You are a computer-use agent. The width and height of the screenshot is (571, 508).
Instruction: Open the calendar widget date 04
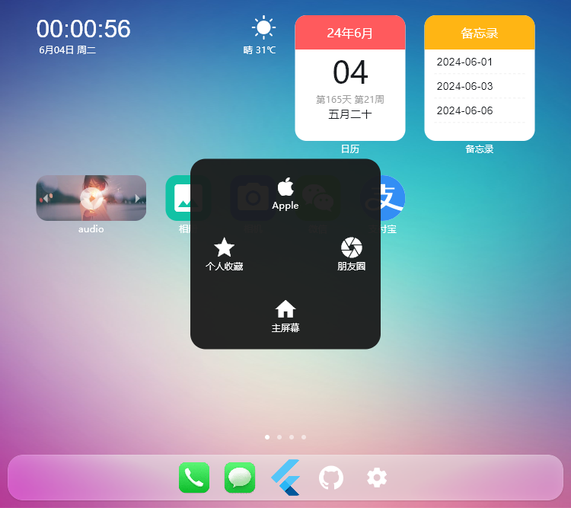[x=350, y=72]
